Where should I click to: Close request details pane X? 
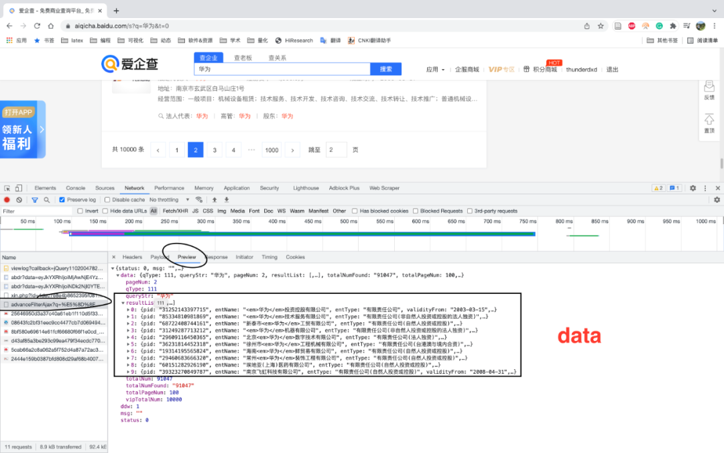pyautogui.click(x=113, y=257)
